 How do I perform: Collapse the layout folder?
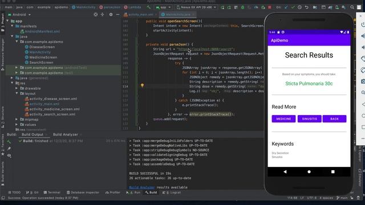point(17,93)
